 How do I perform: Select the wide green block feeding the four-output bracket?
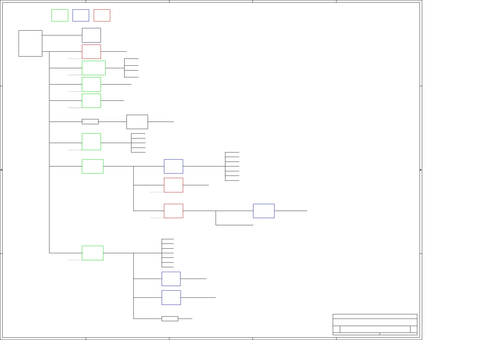tap(94, 68)
